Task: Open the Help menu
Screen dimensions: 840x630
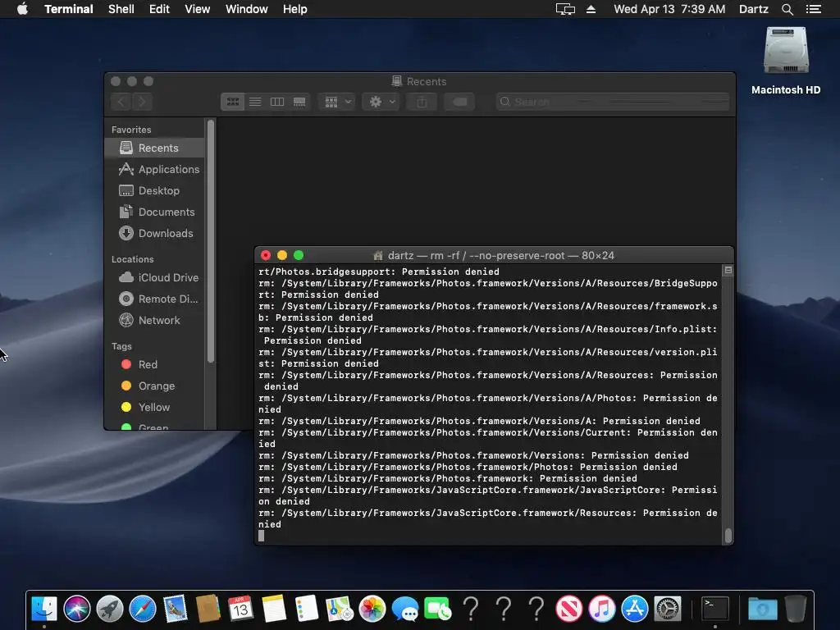Action: coord(295,9)
